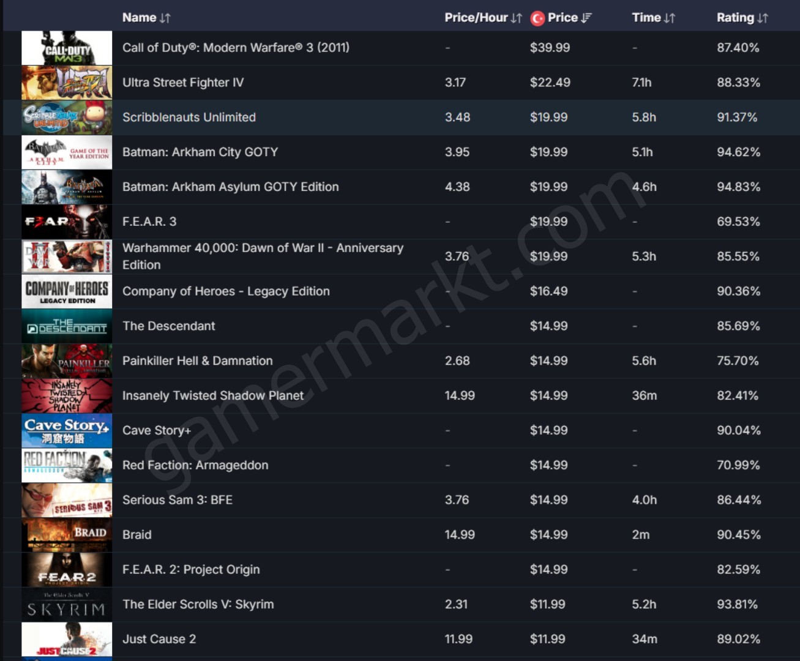Click the Time column header

click(x=646, y=18)
